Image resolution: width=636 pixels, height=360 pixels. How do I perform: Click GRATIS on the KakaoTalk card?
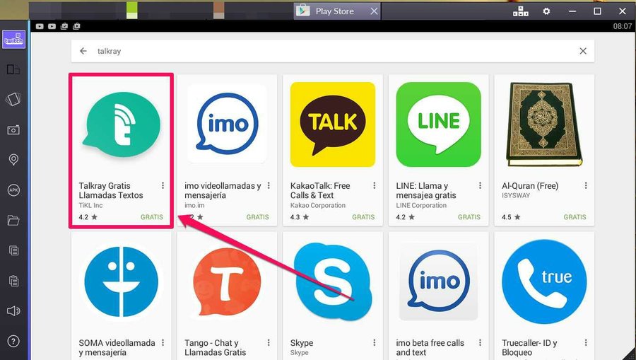click(363, 217)
